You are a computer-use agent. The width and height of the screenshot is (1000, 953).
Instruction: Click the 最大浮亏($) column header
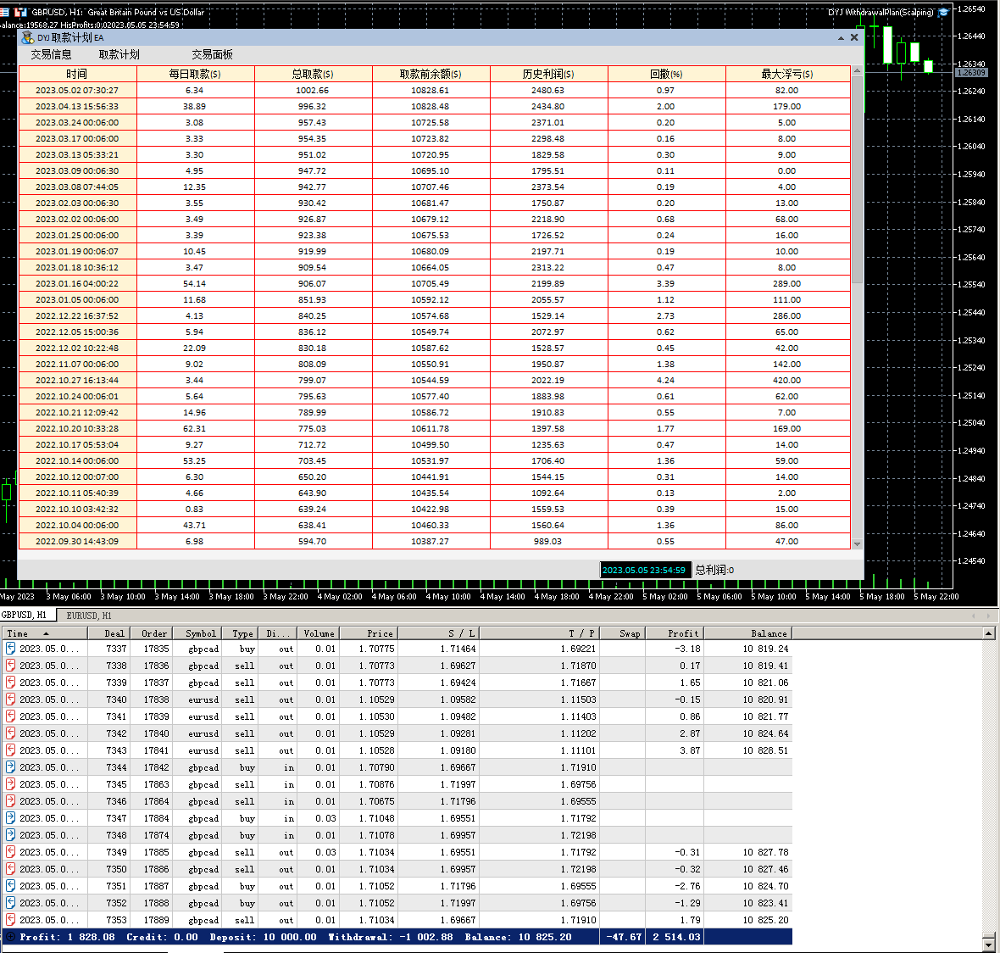pos(787,74)
